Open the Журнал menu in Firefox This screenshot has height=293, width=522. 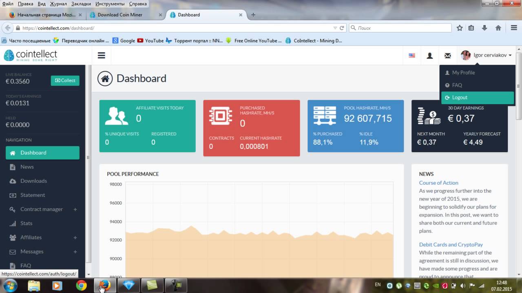click(x=58, y=4)
